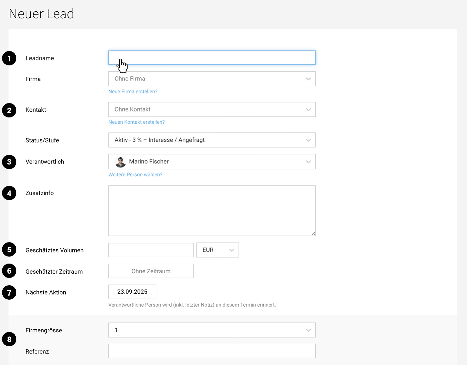Click inside the Zusatzinfo text area

[212, 210]
